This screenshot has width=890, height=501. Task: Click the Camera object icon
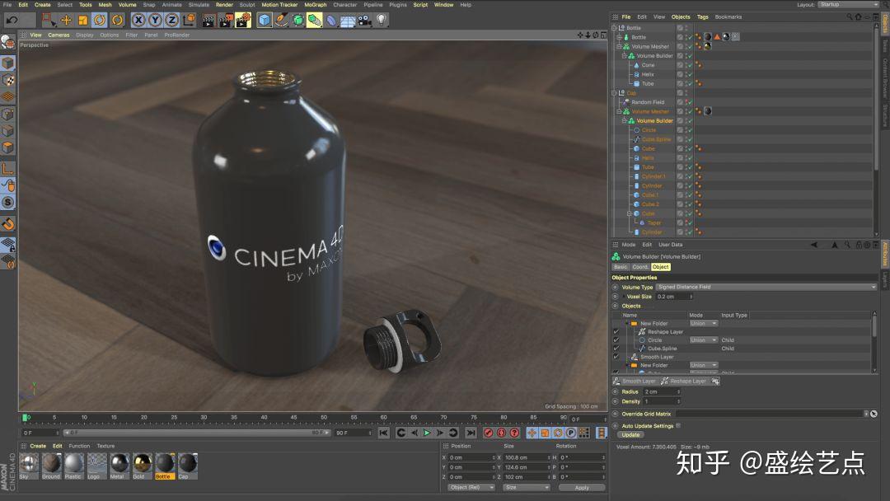pos(364,21)
